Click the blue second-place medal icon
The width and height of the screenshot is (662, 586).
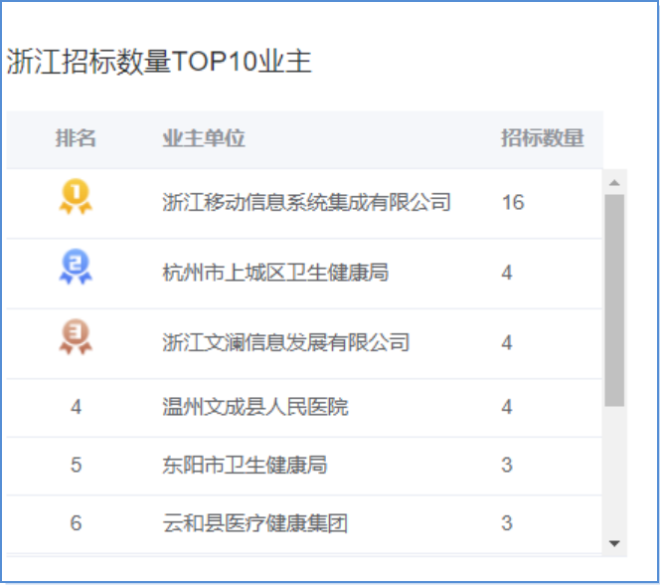click(76, 267)
